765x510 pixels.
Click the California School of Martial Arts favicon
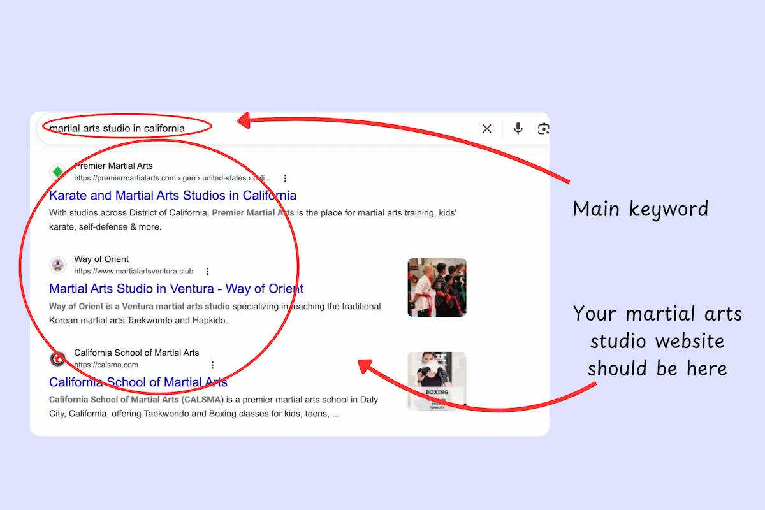(x=58, y=358)
